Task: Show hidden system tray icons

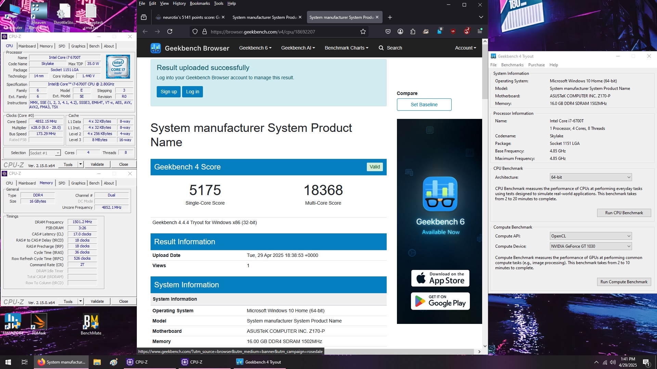Action: pos(596,362)
